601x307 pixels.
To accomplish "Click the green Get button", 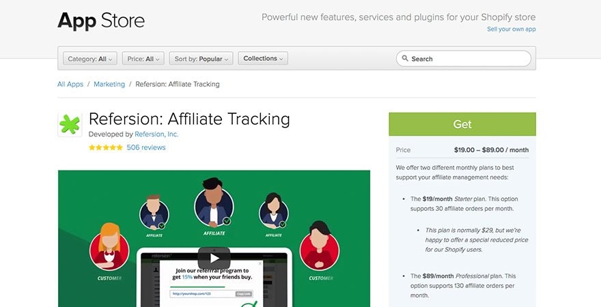I will coord(462,124).
